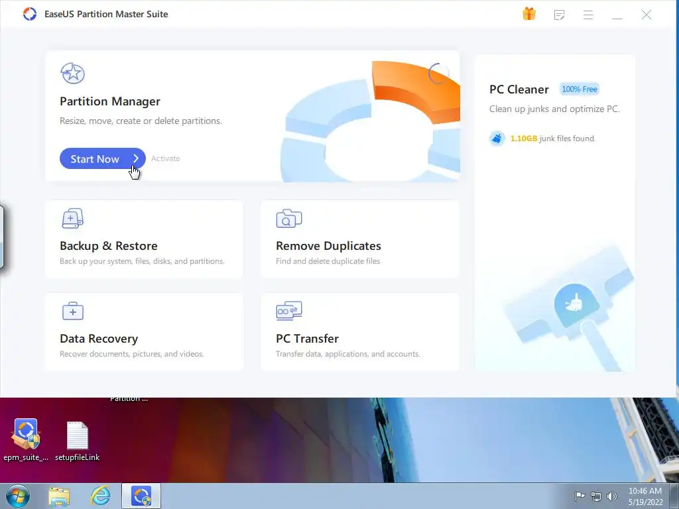Image resolution: width=679 pixels, height=509 pixels.
Task: Click the EaseUS logo in title bar
Action: point(30,14)
